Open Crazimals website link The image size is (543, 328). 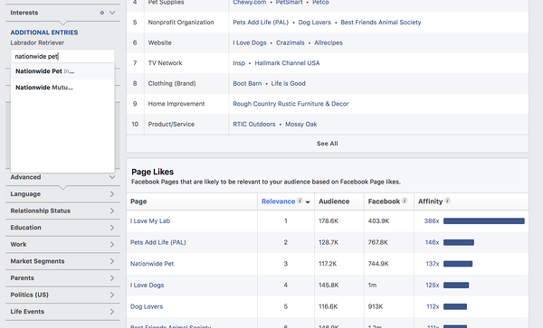point(291,42)
